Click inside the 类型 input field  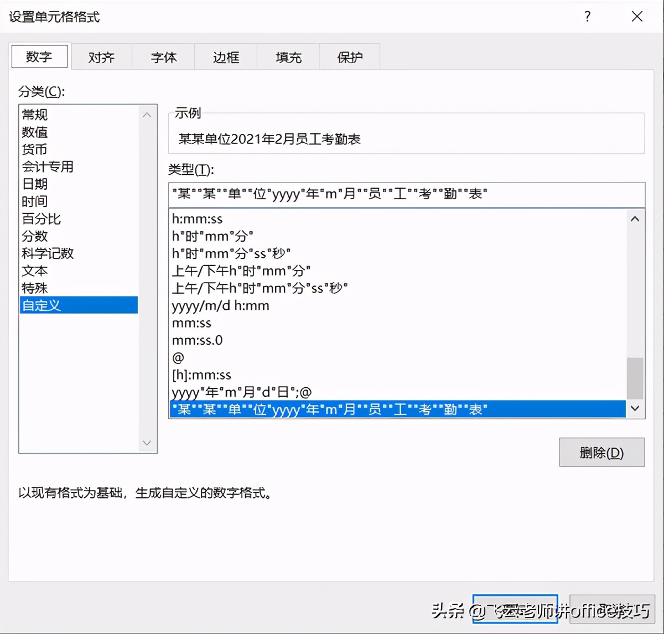point(408,194)
